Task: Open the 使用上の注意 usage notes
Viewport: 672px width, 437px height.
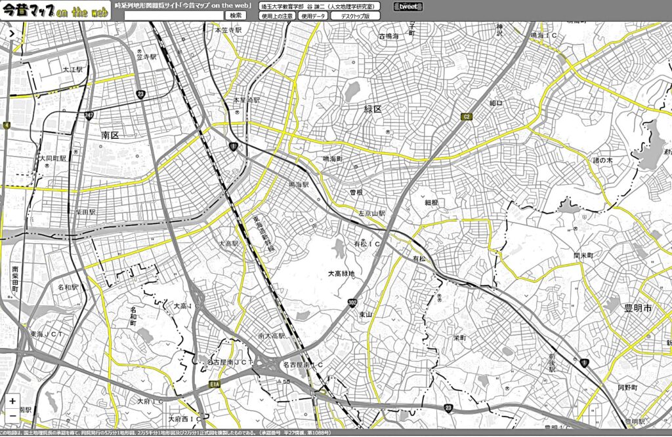Action: tap(277, 16)
